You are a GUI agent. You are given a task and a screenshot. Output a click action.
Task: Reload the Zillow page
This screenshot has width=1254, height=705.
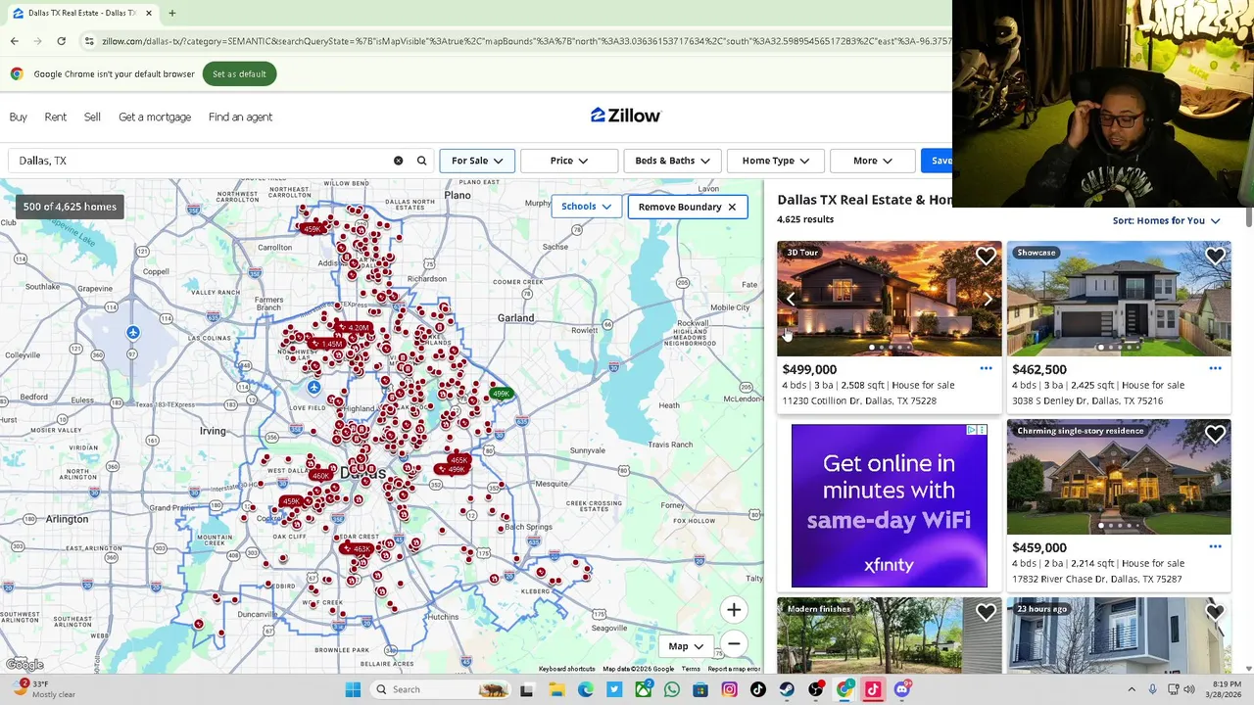61,41
